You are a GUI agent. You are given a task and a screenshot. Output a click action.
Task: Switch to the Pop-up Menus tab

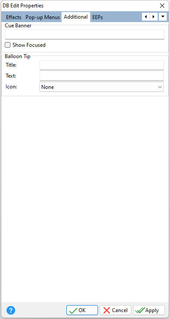pos(42,17)
